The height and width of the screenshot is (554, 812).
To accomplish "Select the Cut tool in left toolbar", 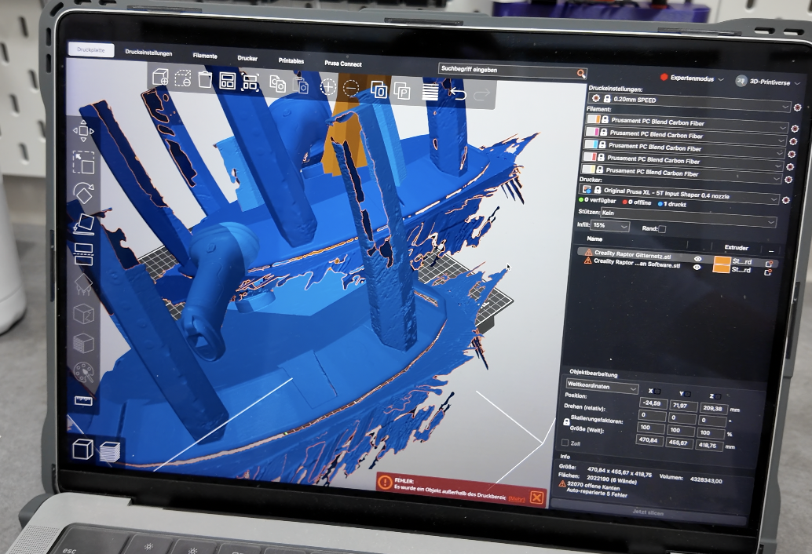I will [83, 254].
